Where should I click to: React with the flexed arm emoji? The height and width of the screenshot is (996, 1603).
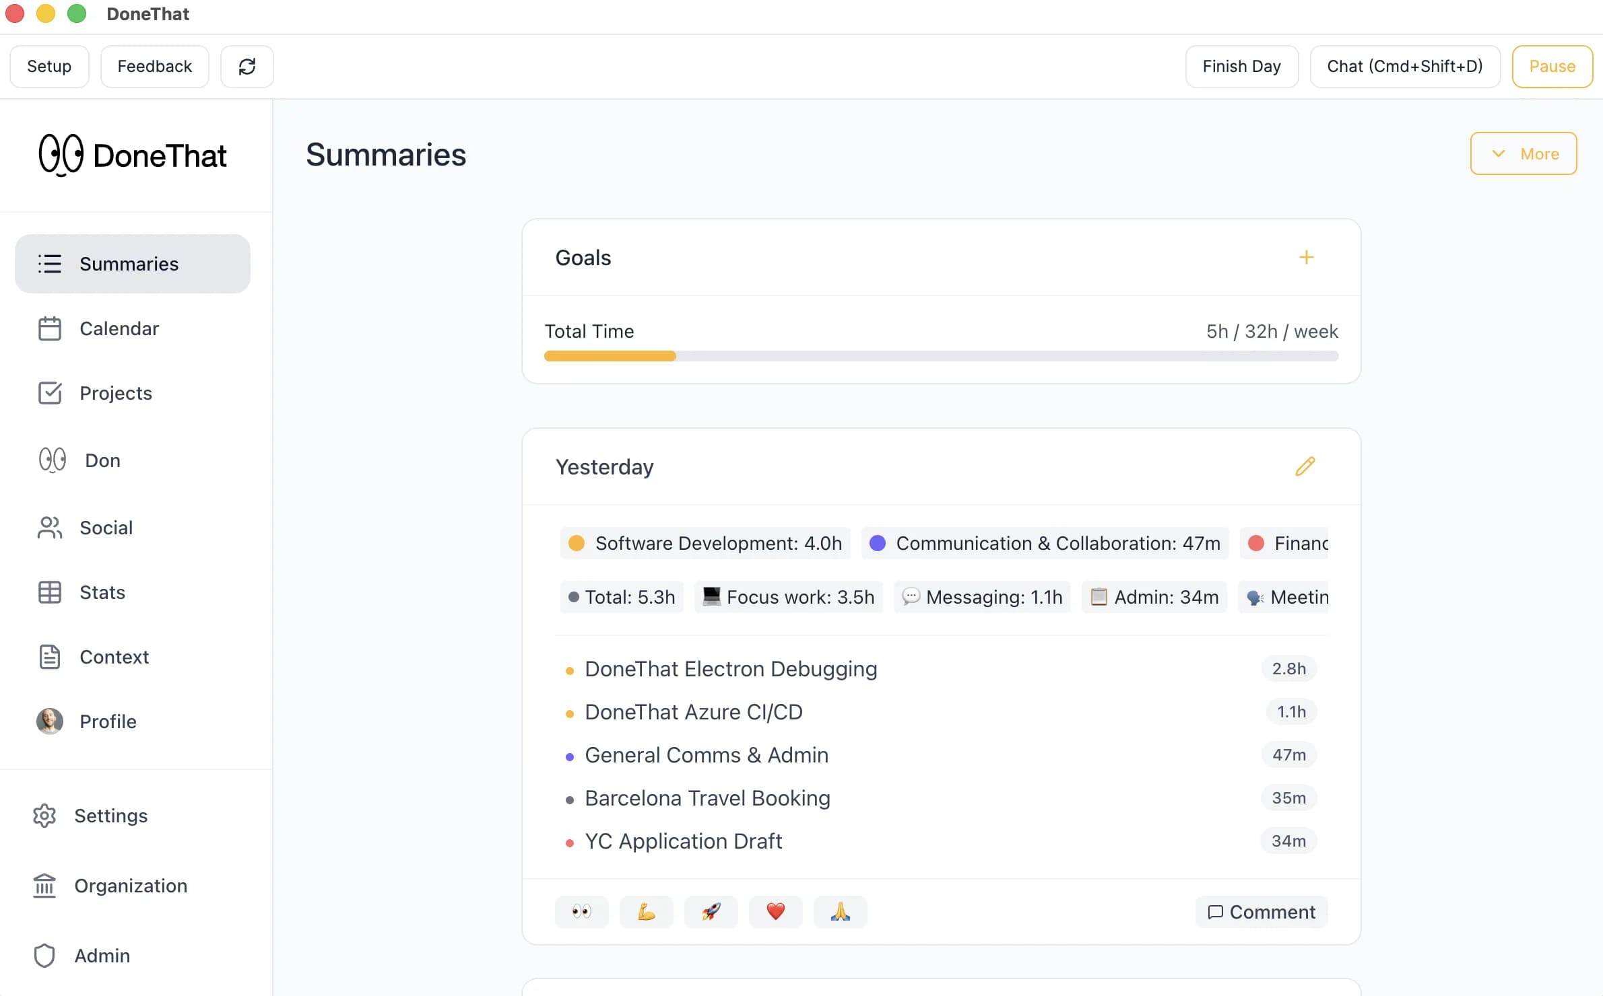tap(647, 912)
